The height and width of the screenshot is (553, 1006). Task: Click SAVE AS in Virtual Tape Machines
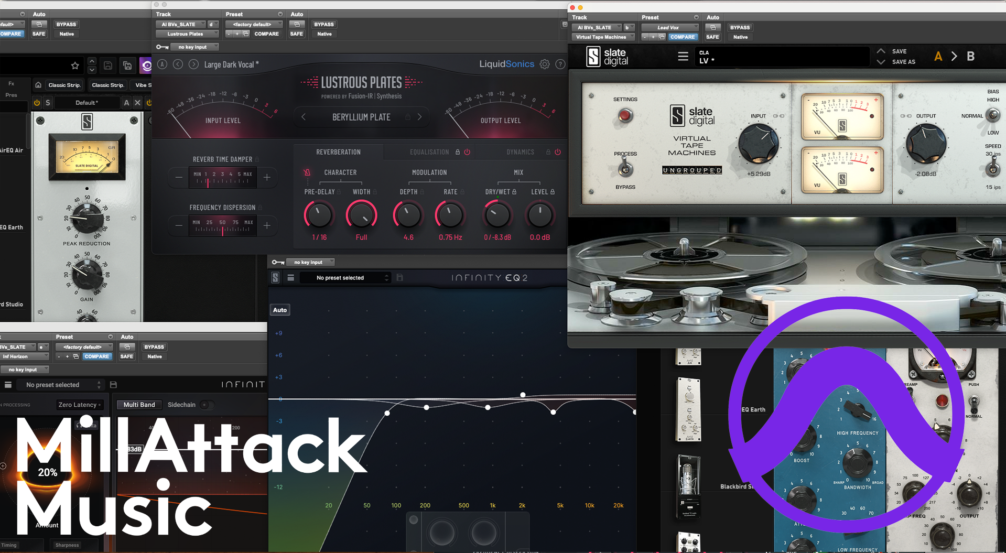(903, 62)
